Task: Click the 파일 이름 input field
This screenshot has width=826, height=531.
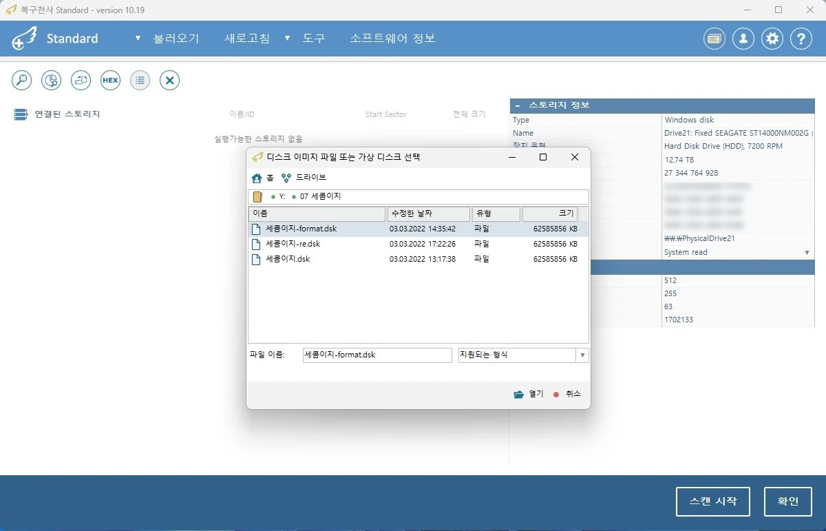Action: (x=377, y=355)
